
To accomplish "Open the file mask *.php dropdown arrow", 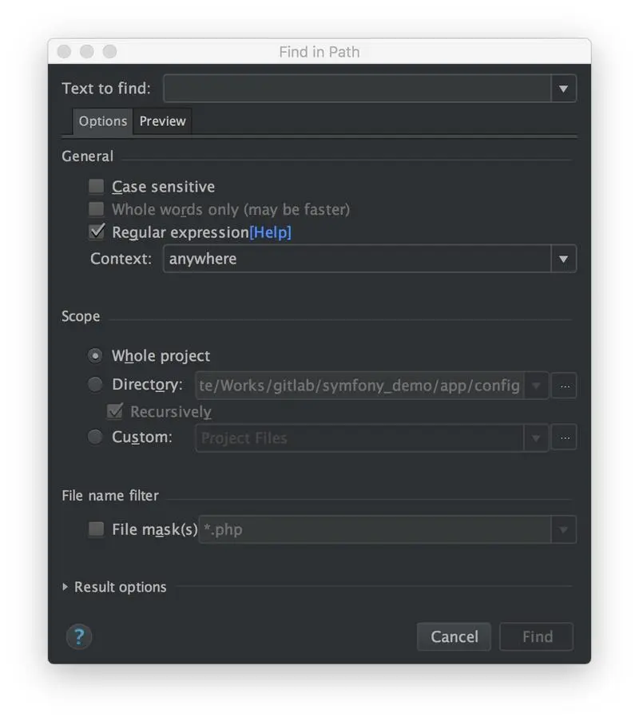I will [563, 529].
